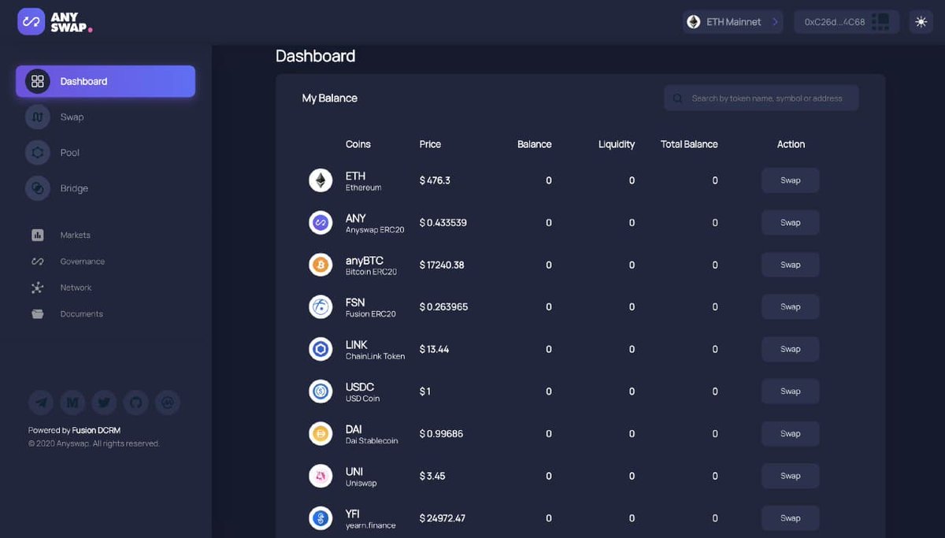Click the chevron next to ETH Mainnet
This screenshot has height=538, width=945.
pyautogui.click(x=775, y=21)
